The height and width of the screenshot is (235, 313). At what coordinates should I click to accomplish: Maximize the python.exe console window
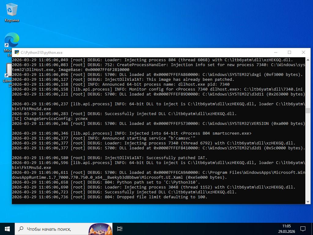(x=289, y=52)
